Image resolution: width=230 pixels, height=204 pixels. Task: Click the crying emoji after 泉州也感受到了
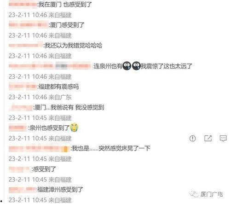[74, 128]
